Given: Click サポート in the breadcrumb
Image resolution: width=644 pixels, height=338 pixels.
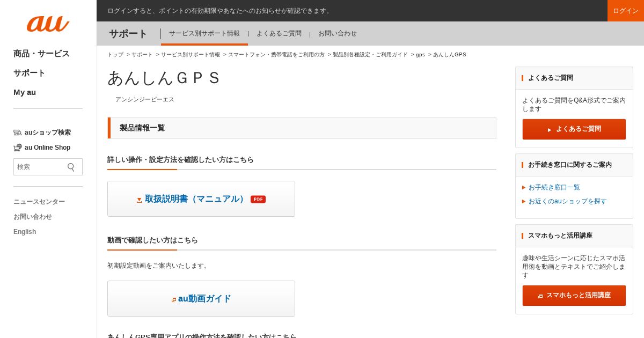Looking at the screenshot, I should [142, 55].
